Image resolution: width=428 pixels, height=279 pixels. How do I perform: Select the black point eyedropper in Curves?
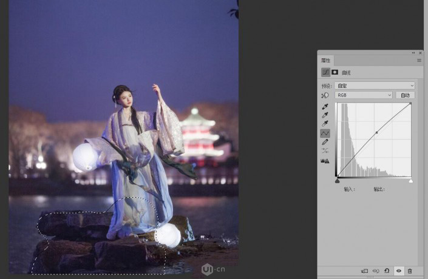[325, 106]
